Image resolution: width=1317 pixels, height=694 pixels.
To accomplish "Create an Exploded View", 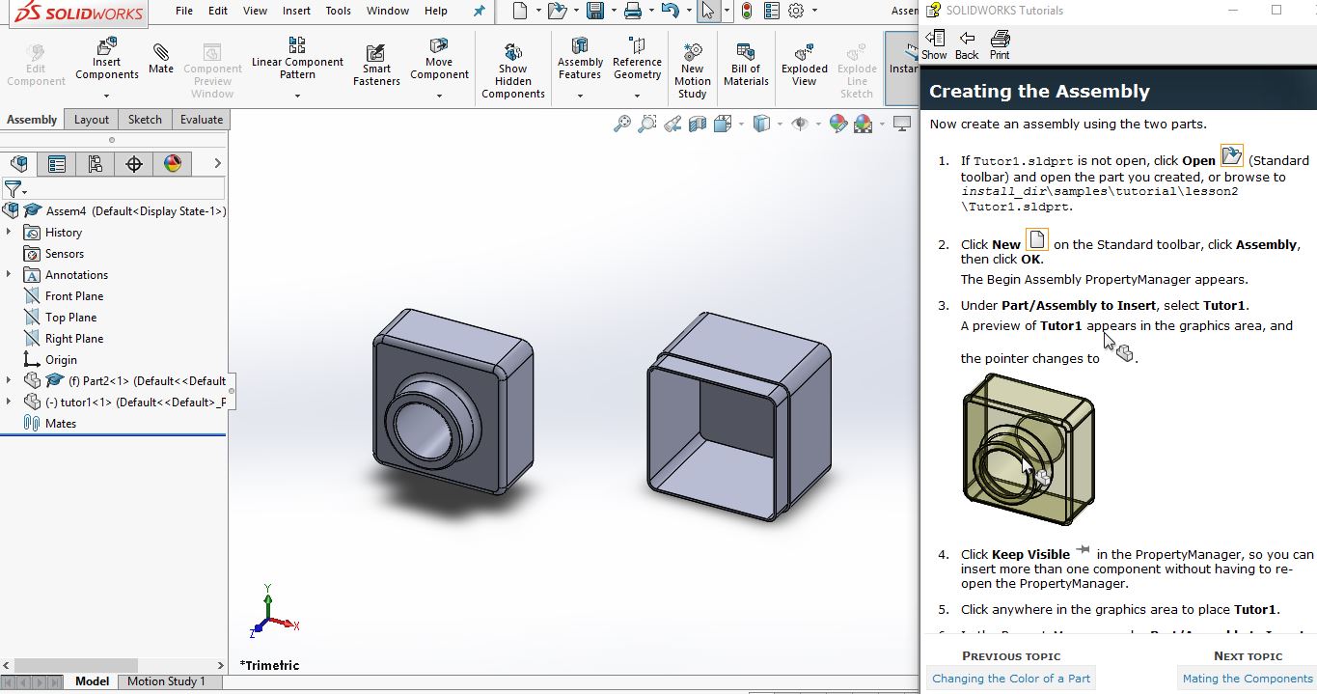I will point(805,66).
